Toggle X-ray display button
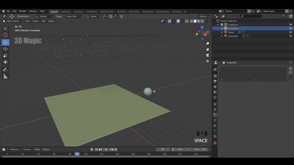This screenshot has height=165, width=294. point(187,21)
